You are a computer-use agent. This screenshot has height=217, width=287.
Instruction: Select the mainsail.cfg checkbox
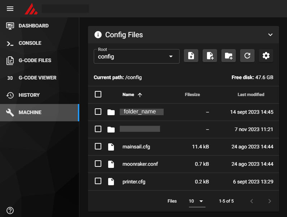point(98,147)
